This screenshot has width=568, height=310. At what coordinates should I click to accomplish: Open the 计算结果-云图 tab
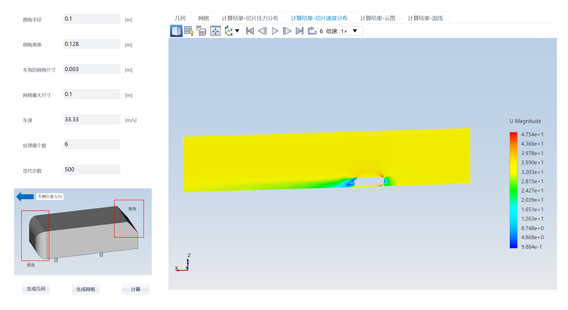click(x=378, y=18)
